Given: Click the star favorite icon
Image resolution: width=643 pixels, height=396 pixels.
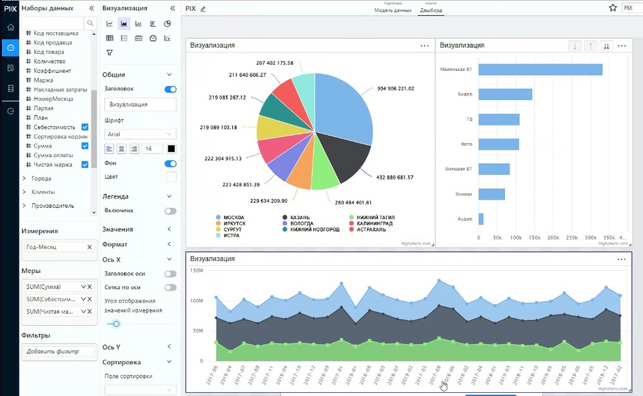Looking at the screenshot, I should pyautogui.click(x=613, y=8).
